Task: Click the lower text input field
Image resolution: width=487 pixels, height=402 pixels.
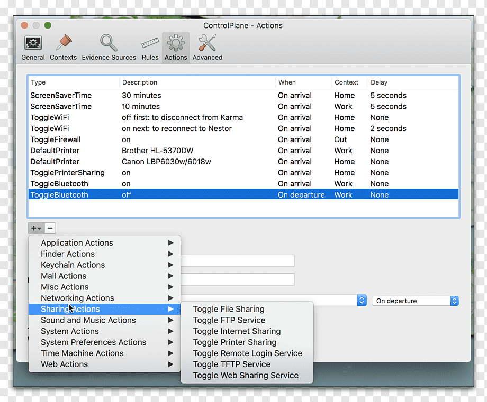Action: [238, 279]
